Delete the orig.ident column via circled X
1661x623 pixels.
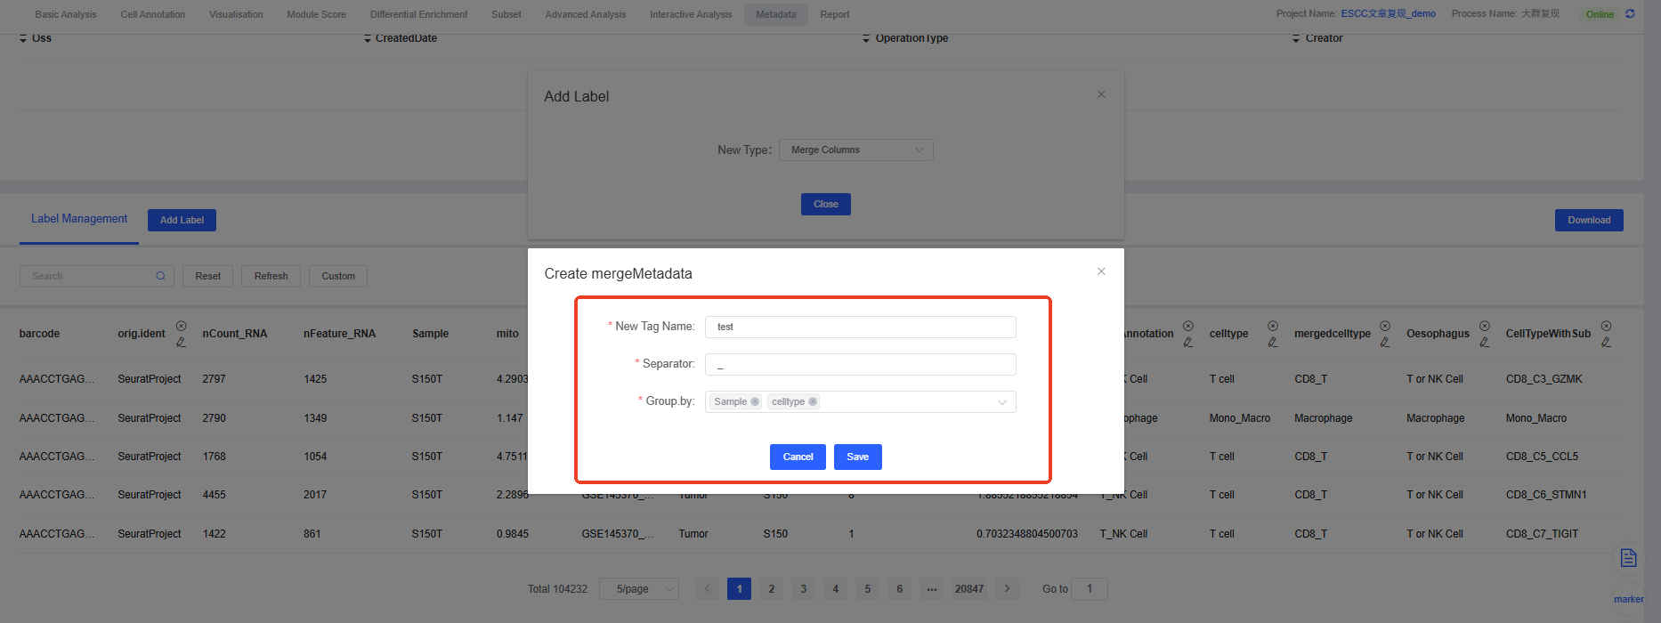[x=182, y=326]
